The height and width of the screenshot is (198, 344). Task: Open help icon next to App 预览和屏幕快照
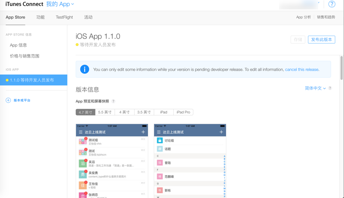(113, 101)
